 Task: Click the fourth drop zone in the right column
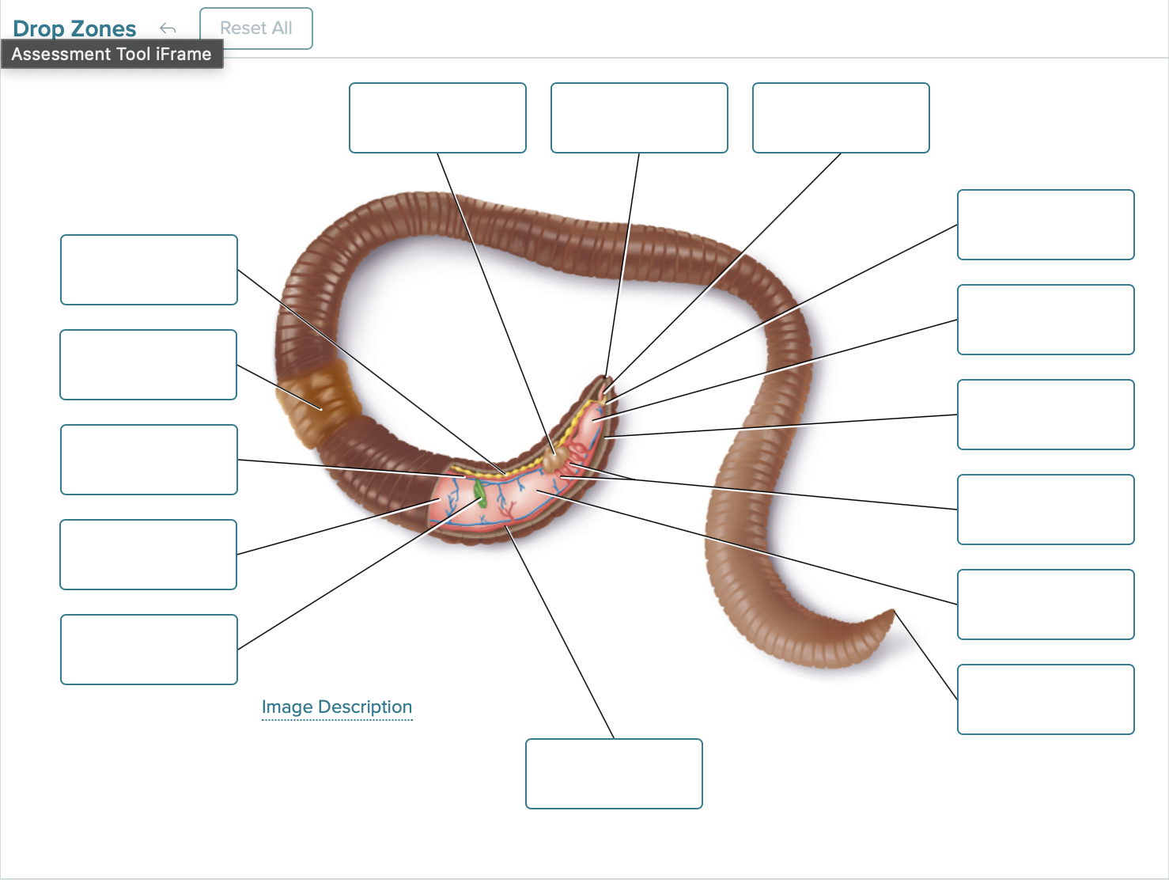1046,510
